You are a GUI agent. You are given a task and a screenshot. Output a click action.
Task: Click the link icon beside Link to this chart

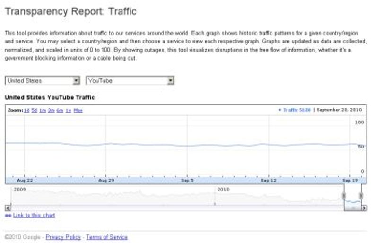(x=8, y=216)
